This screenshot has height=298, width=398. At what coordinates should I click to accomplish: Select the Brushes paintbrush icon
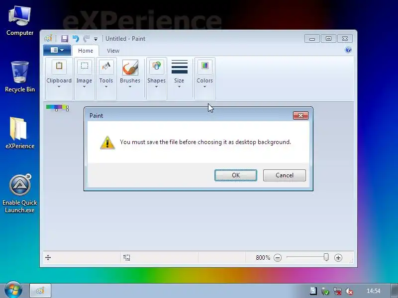[x=130, y=68]
